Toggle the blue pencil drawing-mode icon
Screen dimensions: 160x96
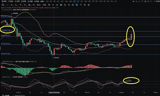point(139,1)
